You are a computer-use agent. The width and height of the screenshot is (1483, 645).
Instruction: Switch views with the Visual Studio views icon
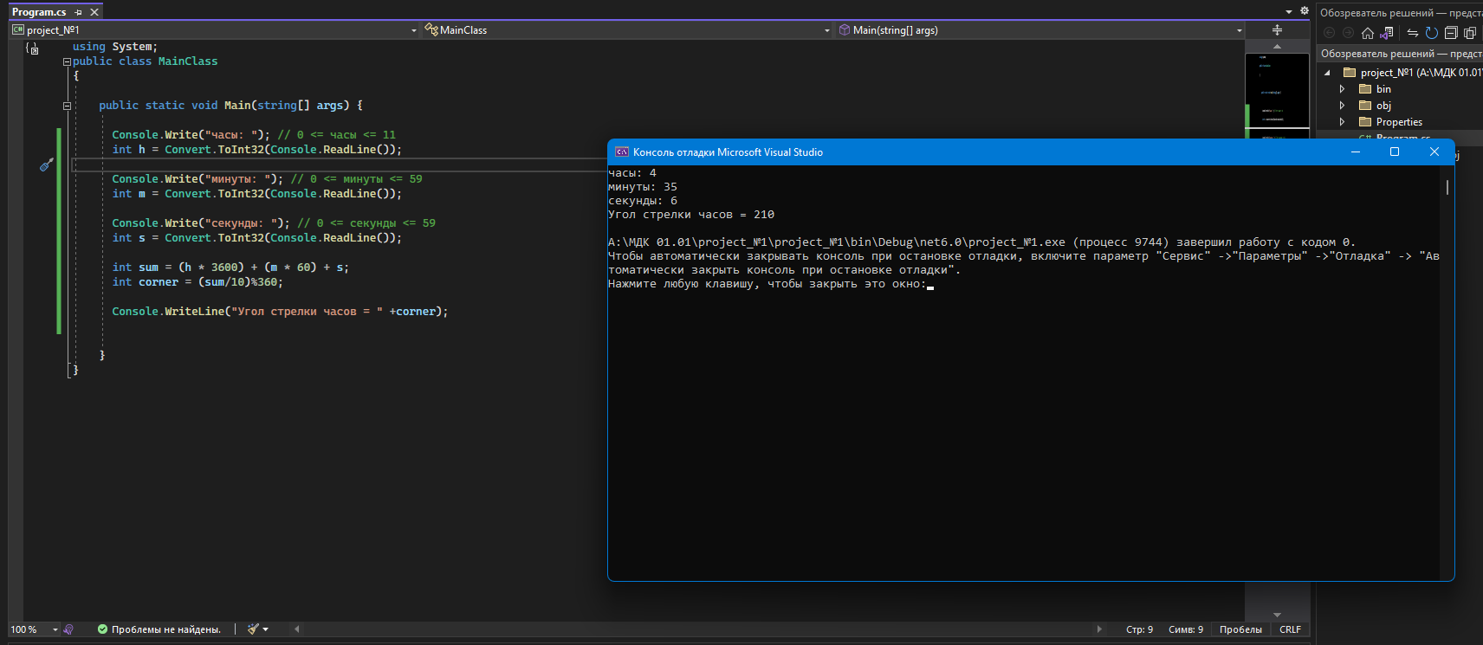(1387, 33)
